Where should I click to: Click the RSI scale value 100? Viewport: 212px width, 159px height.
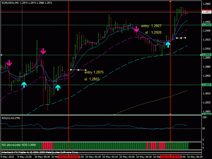205,117
